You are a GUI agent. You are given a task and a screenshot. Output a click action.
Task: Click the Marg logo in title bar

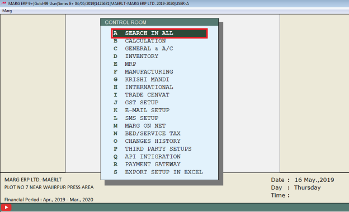pyautogui.click(x=3, y=3)
